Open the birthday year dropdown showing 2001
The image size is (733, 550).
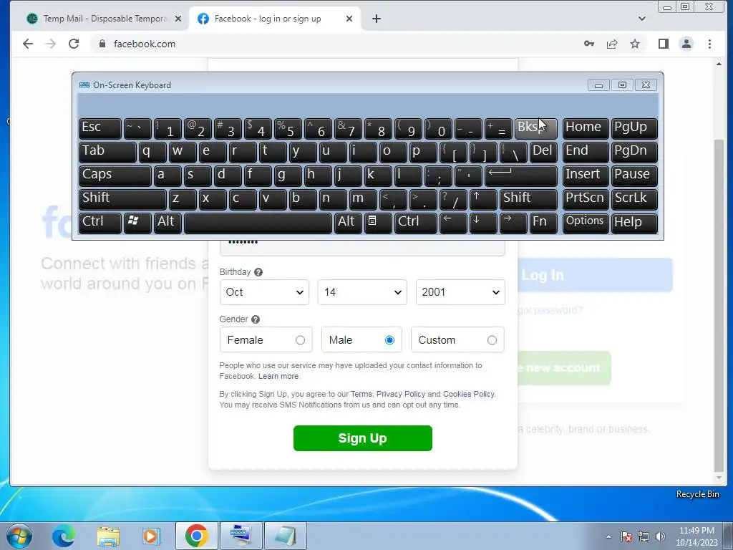pyautogui.click(x=460, y=292)
